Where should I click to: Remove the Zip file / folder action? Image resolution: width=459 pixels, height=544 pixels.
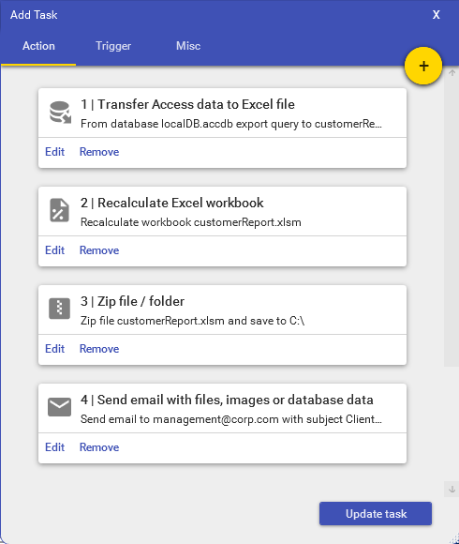[99, 349]
